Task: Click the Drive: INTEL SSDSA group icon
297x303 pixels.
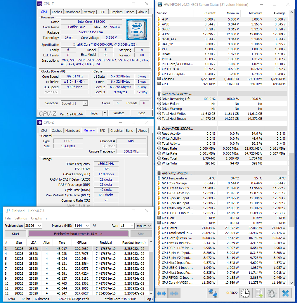Action: click(159, 129)
